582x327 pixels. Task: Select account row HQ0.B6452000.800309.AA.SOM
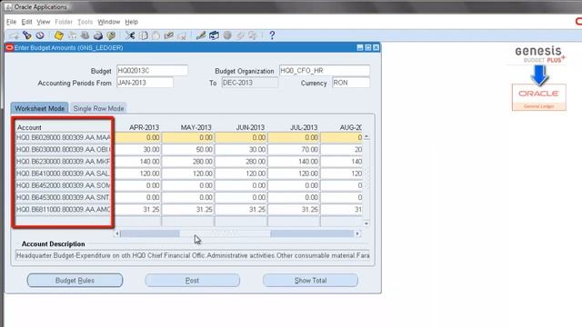[63, 185]
